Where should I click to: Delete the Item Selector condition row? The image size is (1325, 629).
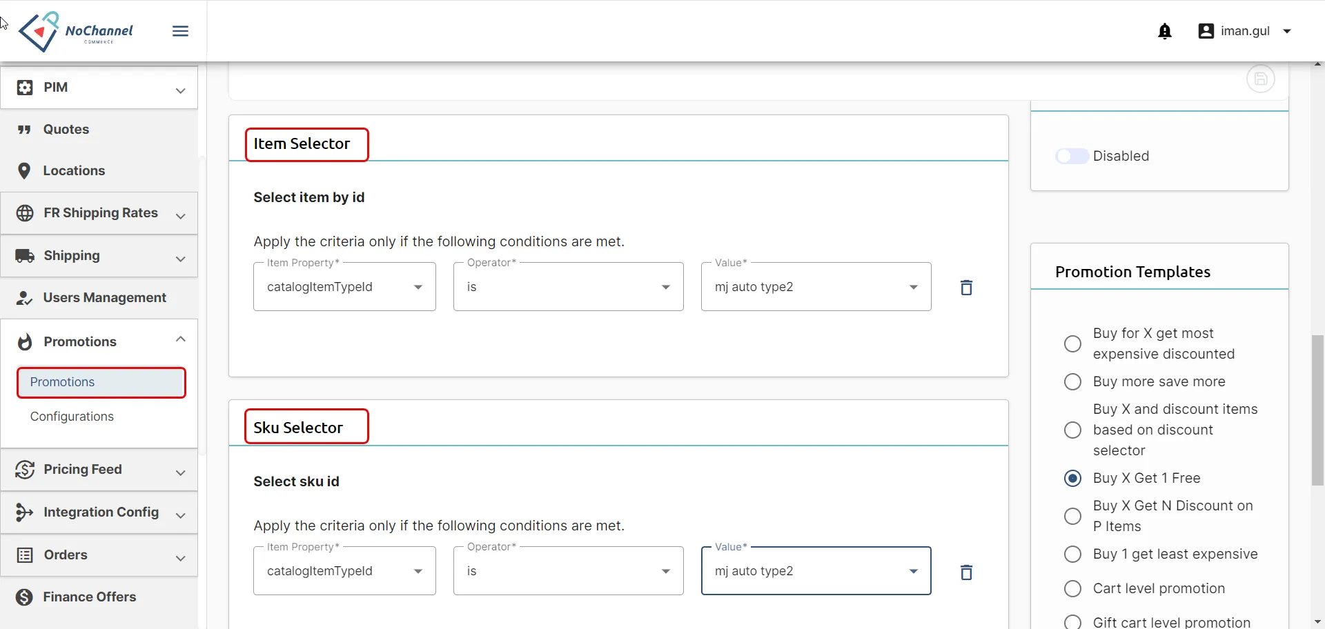tap(967, 288)
